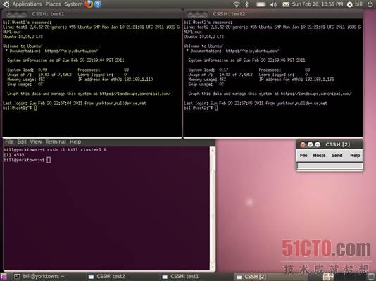The width and height of the screenshot is (376, 281).
Task: Open the Send menu in CSSH [2]
Action: 337,156
